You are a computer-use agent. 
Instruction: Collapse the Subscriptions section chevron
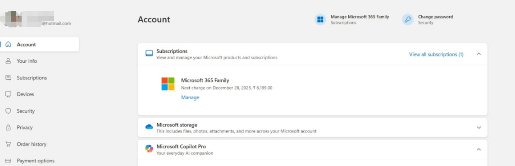pyautogui.click(x=479, y=54)
